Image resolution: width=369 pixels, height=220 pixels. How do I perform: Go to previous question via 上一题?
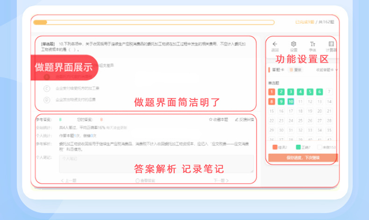(69, 180)
